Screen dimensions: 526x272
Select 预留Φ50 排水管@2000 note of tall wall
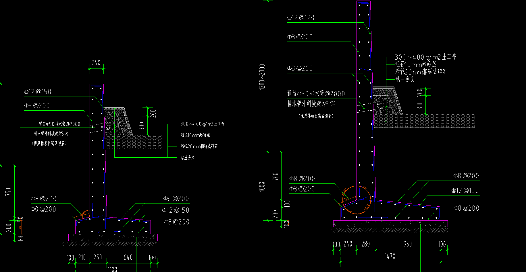tap(316, 94)
